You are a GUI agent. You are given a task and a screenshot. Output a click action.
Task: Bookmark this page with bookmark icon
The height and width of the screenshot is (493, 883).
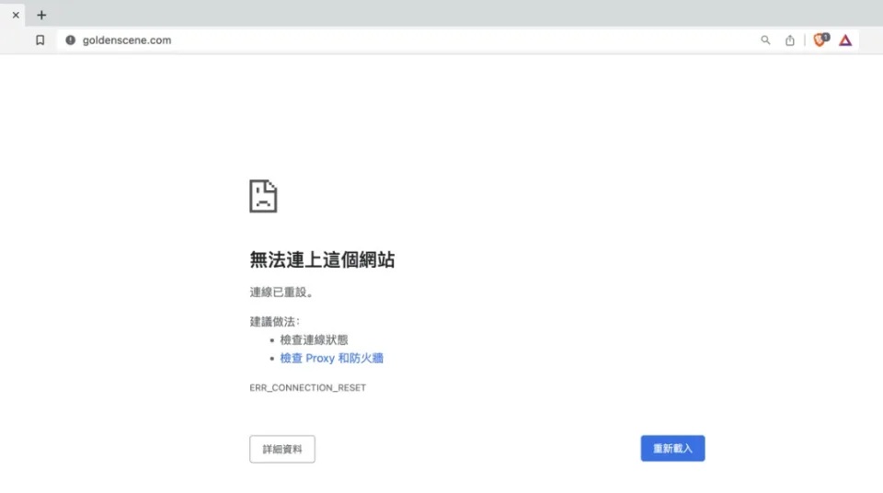click(40, 40)
